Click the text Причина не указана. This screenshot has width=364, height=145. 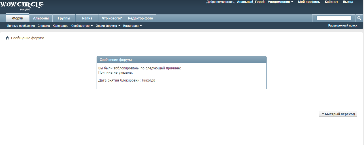pyautogui.click(x=116, y=72)
